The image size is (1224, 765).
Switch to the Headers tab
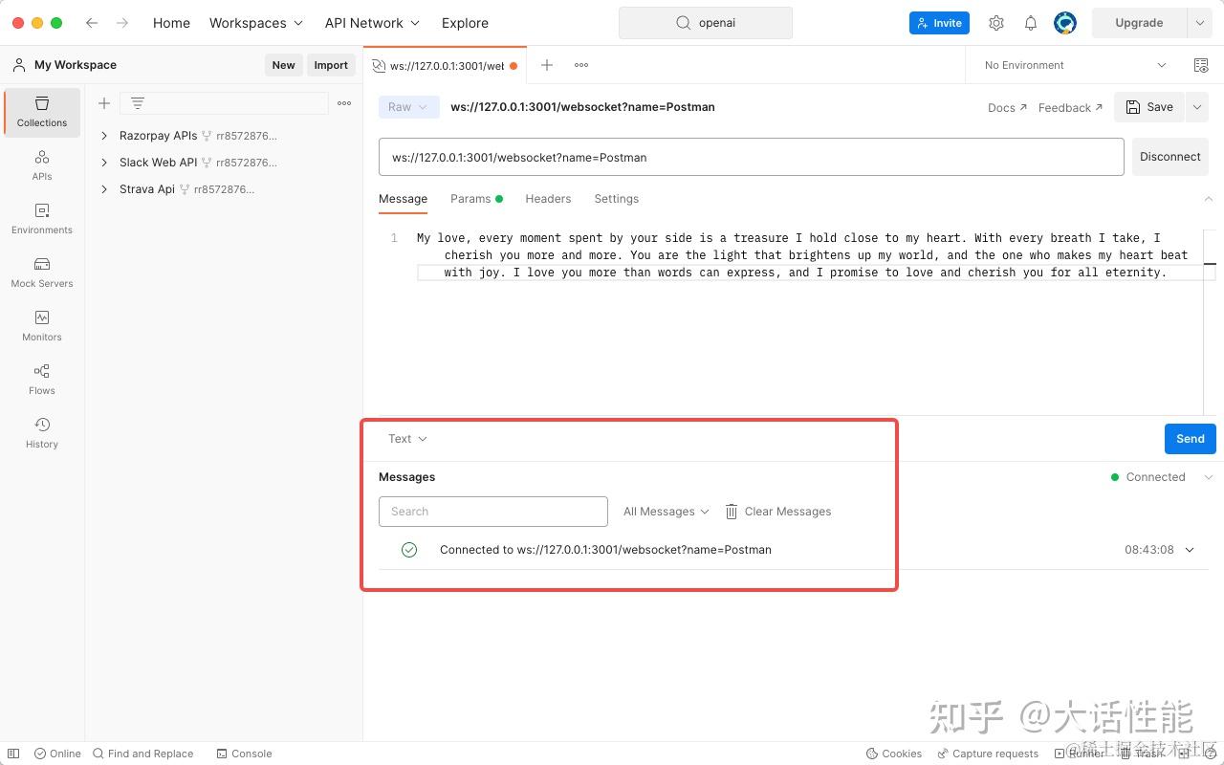pyautogui.click(x=548, y=199)
